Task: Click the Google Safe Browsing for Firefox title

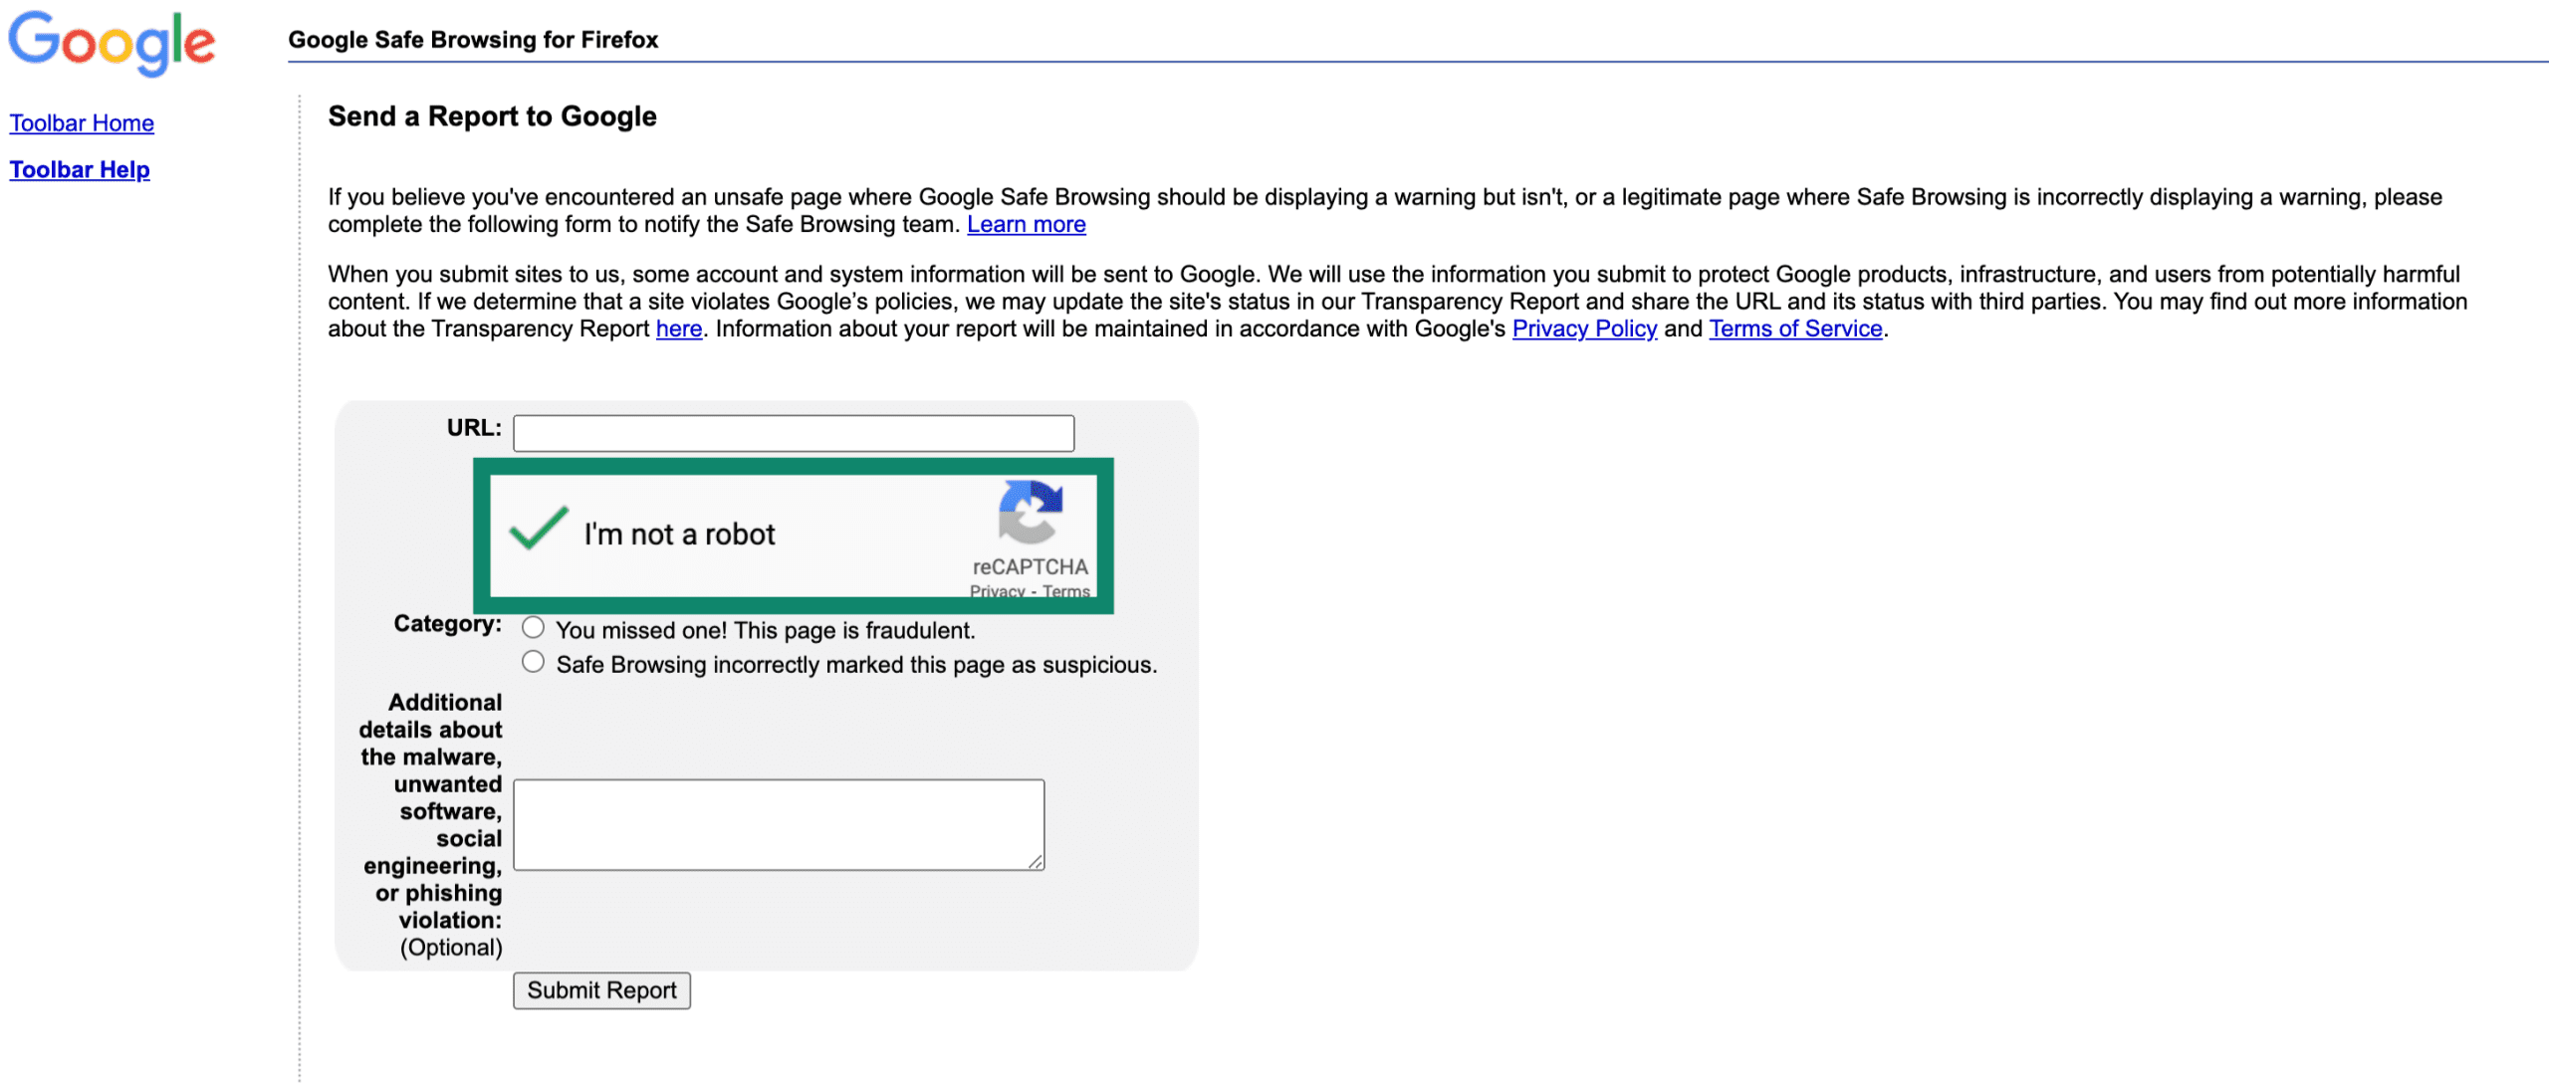Action: (x=473, y=40)
